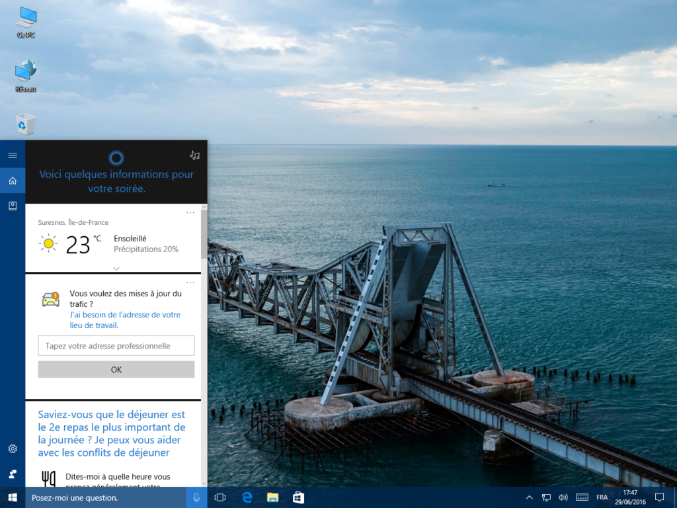Open Task View from the taskbar
Viewport: 677px width, 508px height.
pyautogui.click(x=219, y=497)
